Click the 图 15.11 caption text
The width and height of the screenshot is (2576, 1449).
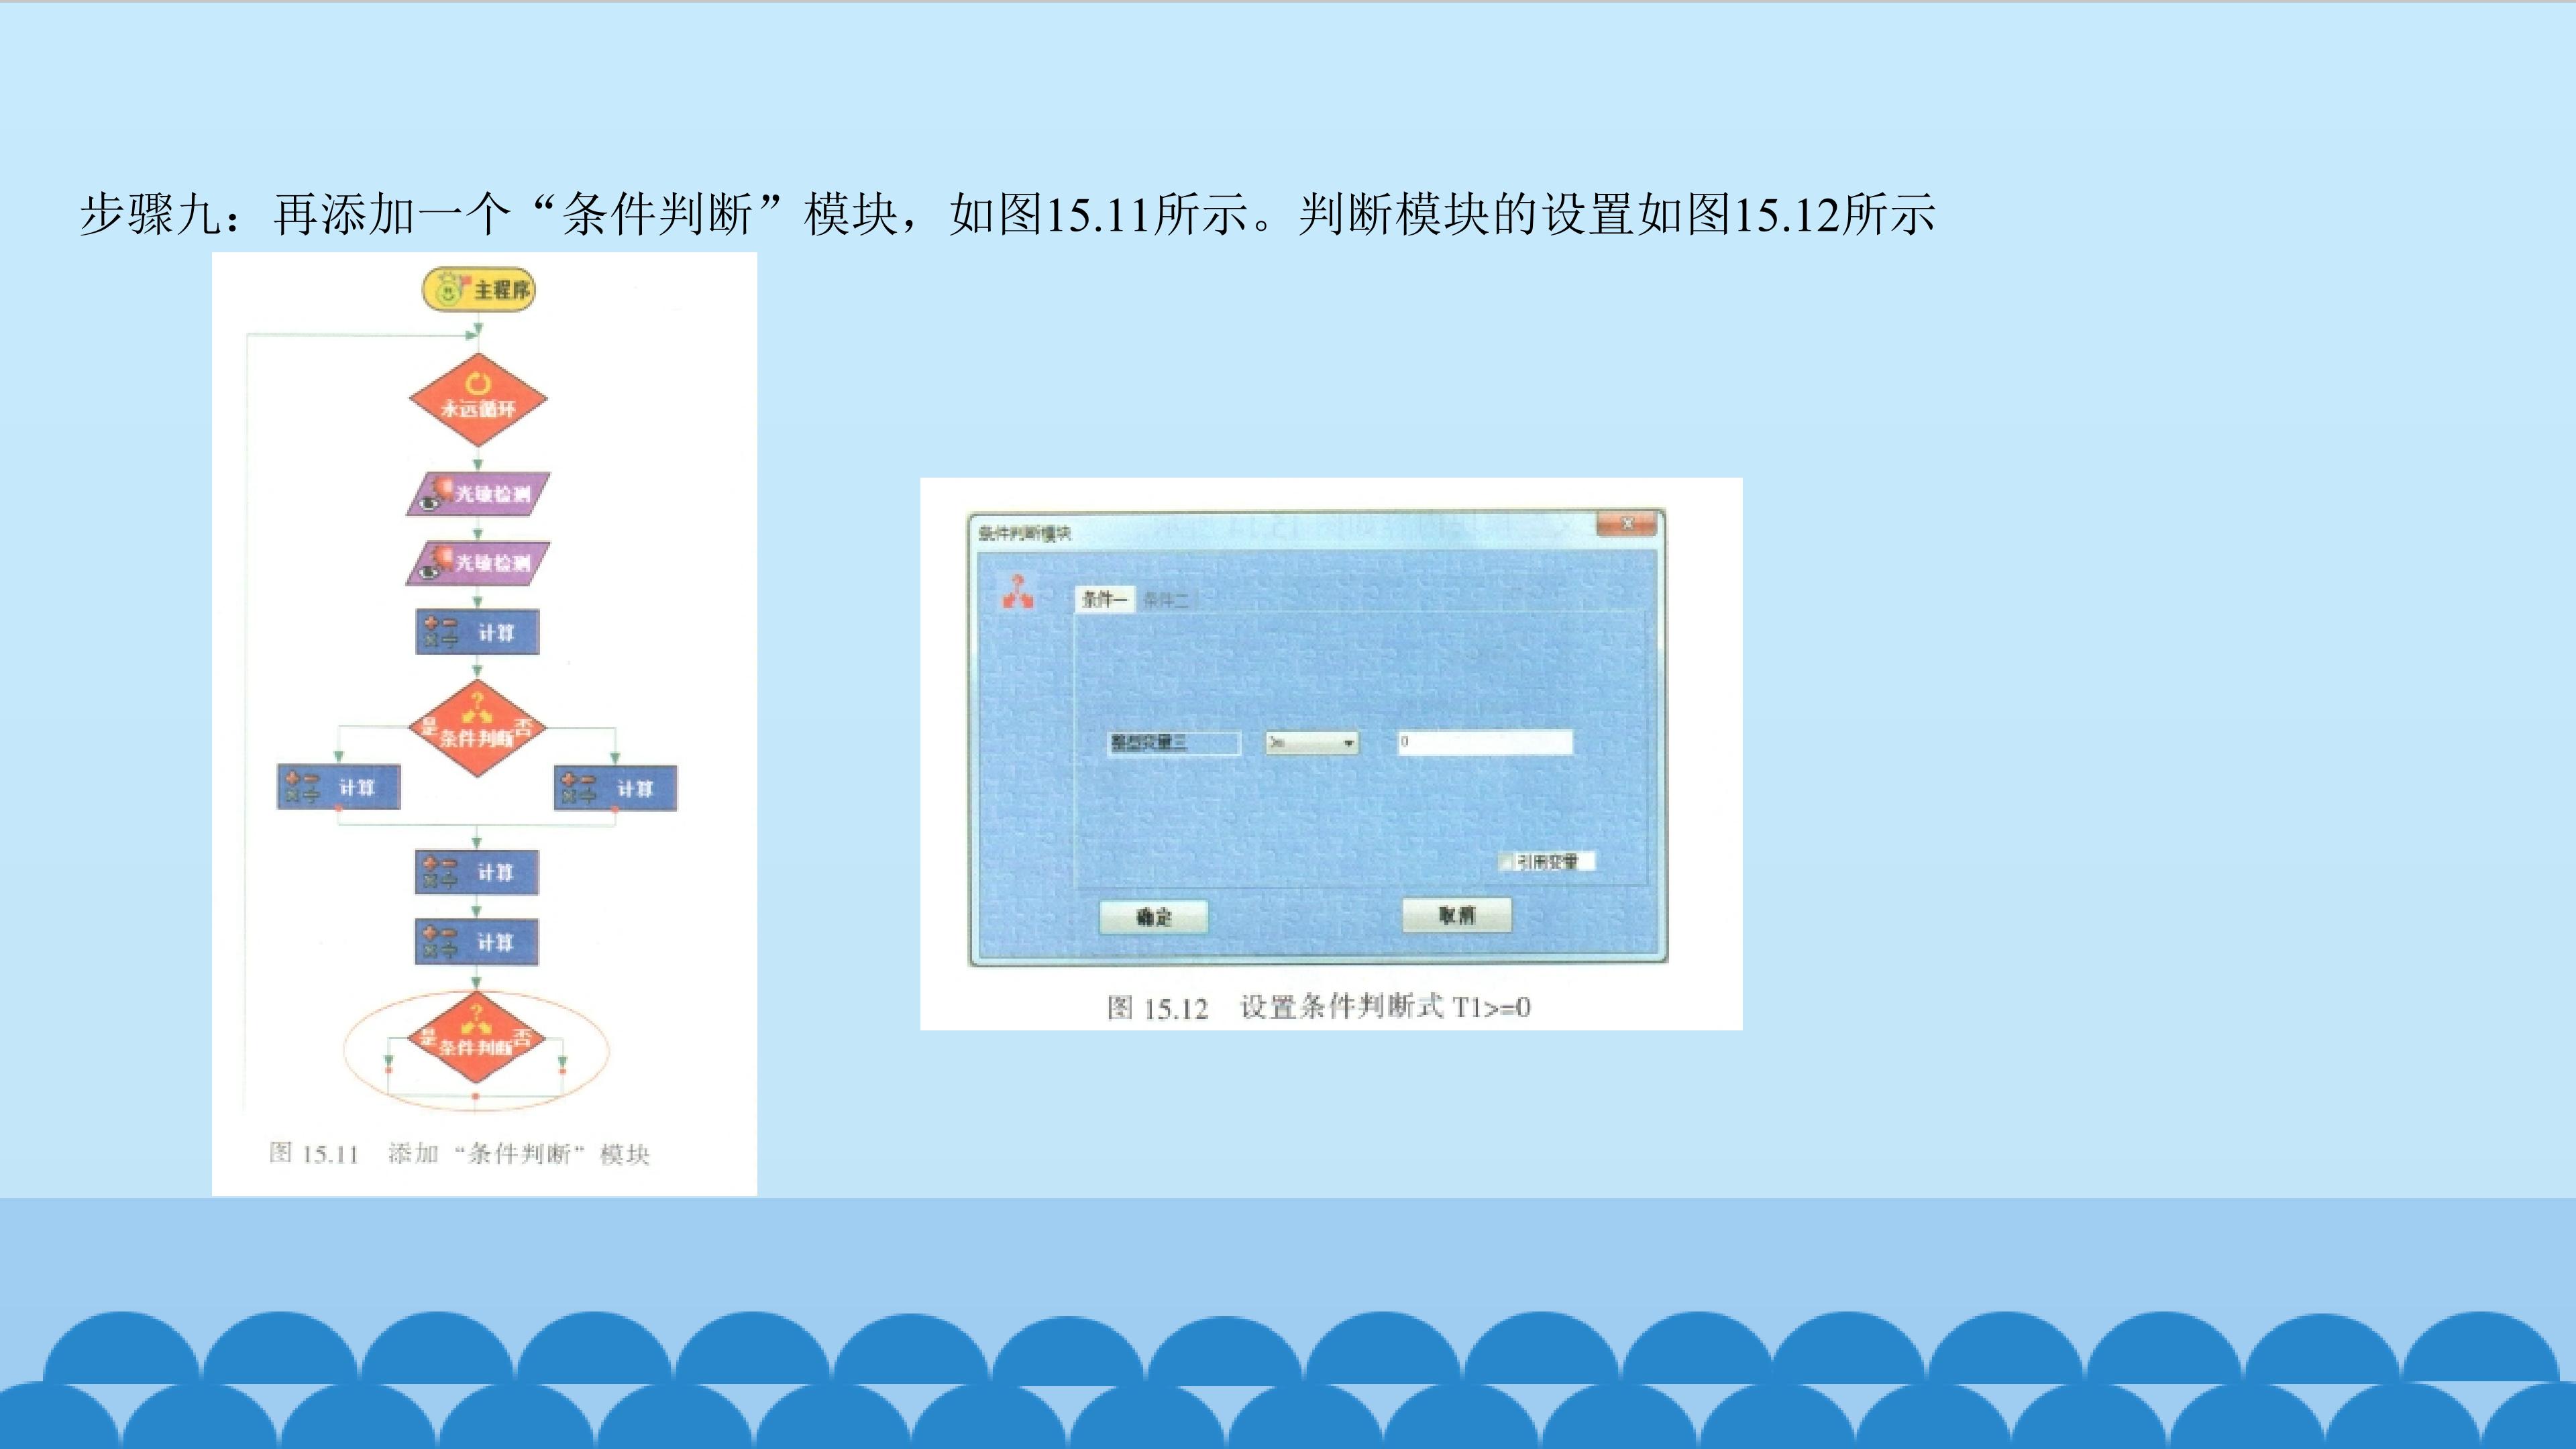click(459, 1154)
